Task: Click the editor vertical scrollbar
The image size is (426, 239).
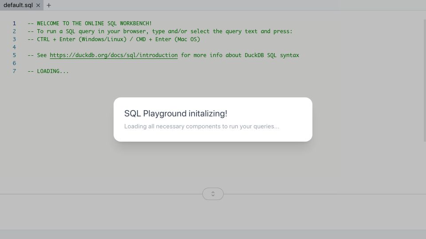Action: coord(425,81)
